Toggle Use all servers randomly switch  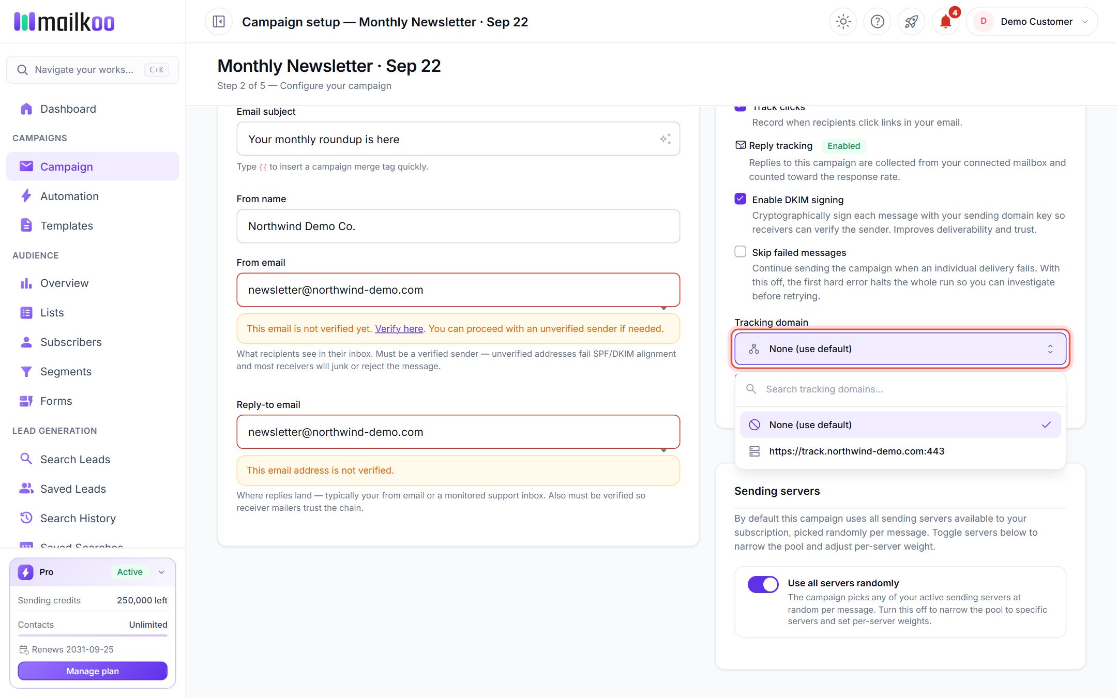(763, 584)
